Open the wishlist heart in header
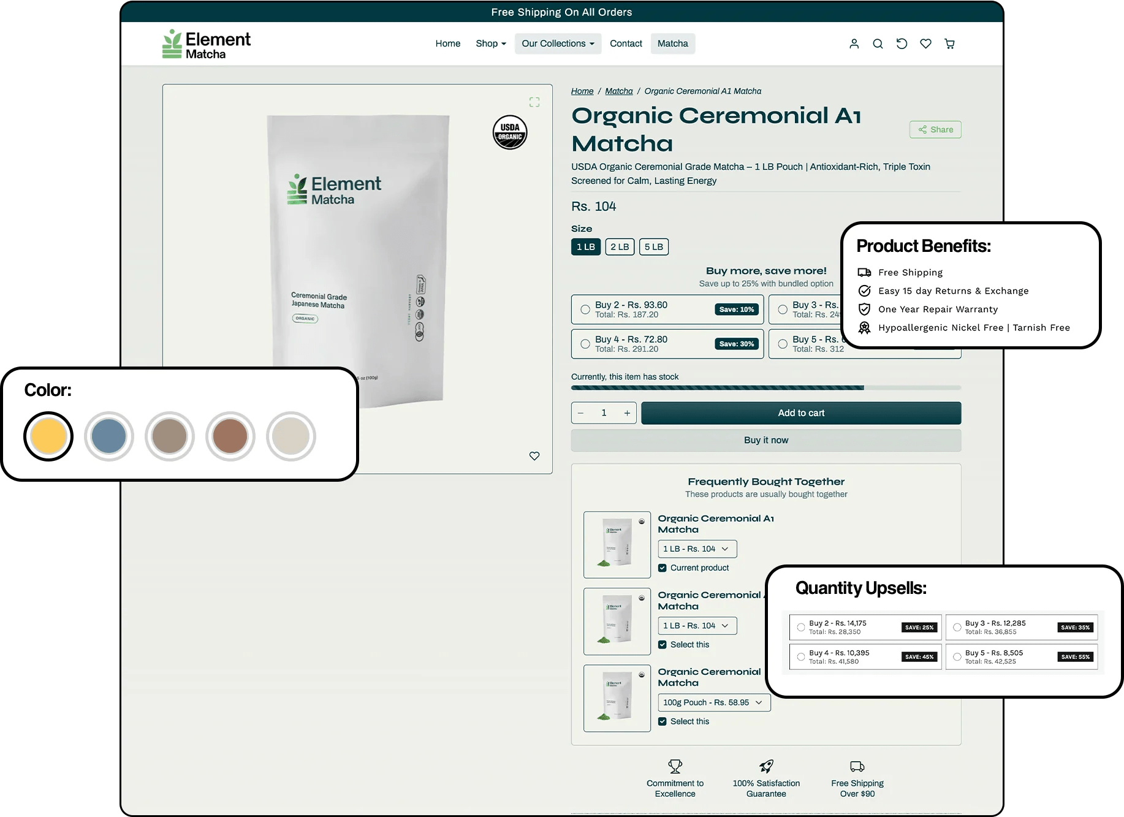This screenshot has height=817, width=1124. (925, 44)
